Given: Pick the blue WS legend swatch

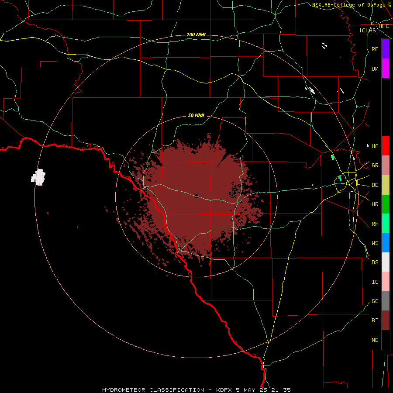Looking at the screenshot, I should 386,243.
